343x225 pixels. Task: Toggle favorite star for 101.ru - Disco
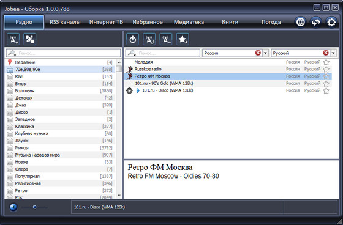coord(326,90)
